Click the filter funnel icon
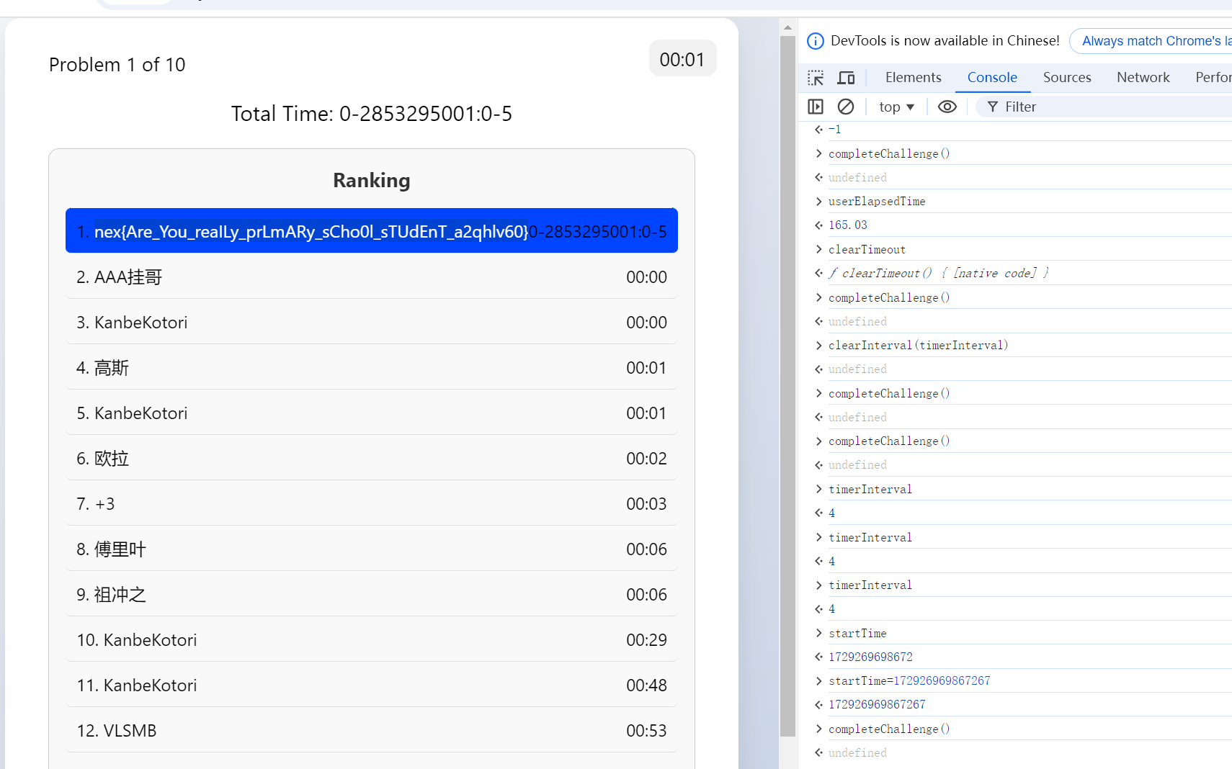Screen dimensions: 1232x769 993,107
